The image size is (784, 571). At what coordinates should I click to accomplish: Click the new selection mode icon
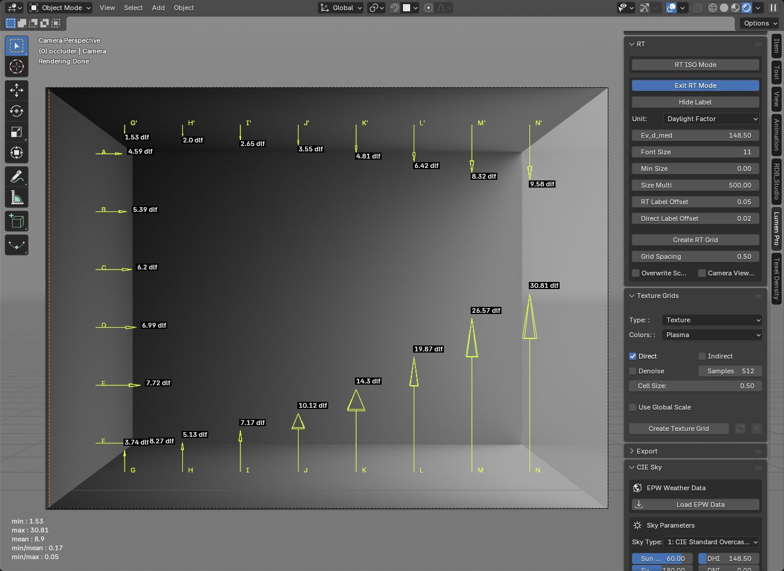coord(11,23)
